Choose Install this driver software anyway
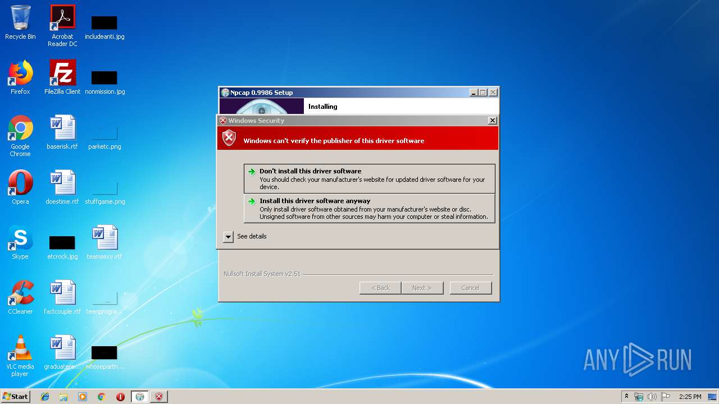Screen dimensions: 719x404 (370, 208)
